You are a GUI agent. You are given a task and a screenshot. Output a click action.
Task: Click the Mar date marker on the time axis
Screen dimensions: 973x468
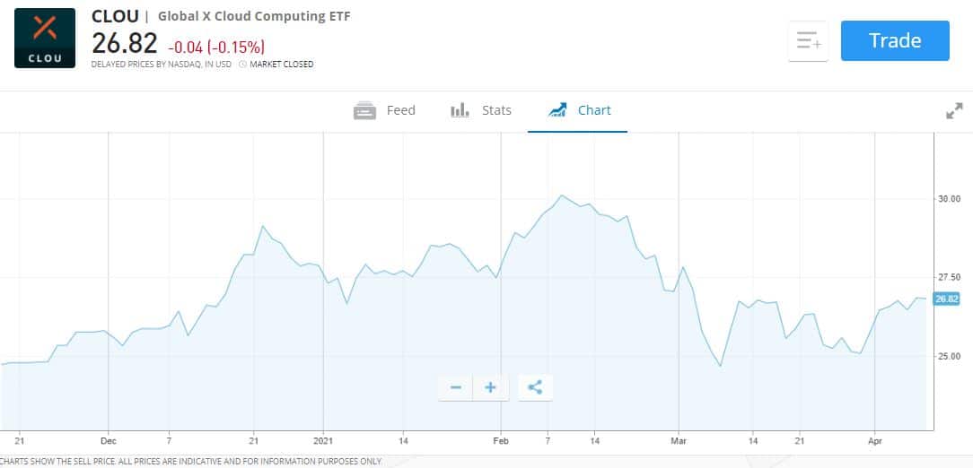click(679, 441)
